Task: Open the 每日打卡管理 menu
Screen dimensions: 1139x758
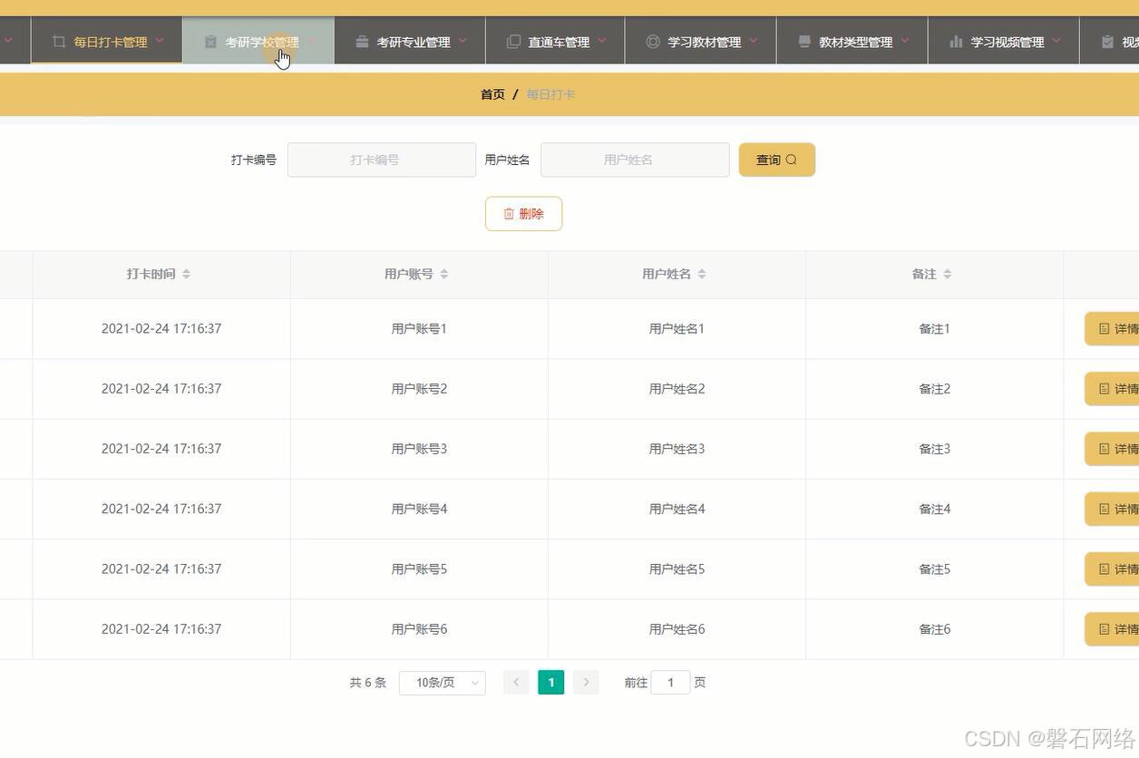Action: click(107, 41)
